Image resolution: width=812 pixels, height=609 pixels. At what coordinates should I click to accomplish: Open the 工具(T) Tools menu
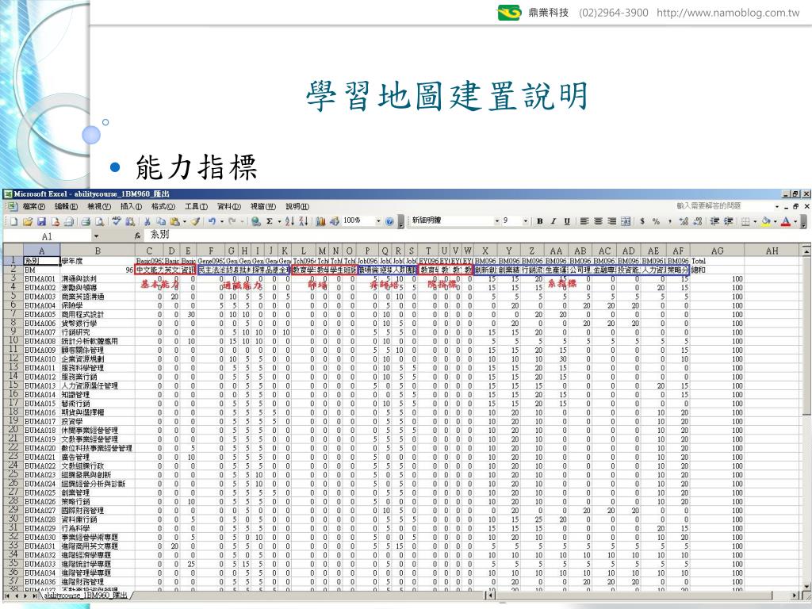[196, 206]
